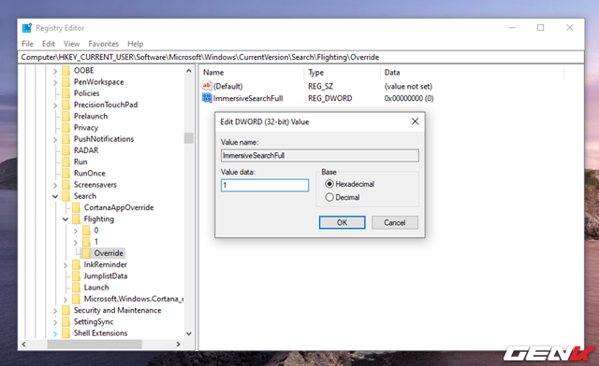Click the tree horizontal scrollbar thumb
The width and height of the screenshot is (599, 366).
pyautogui.click(x=95, y=344)
